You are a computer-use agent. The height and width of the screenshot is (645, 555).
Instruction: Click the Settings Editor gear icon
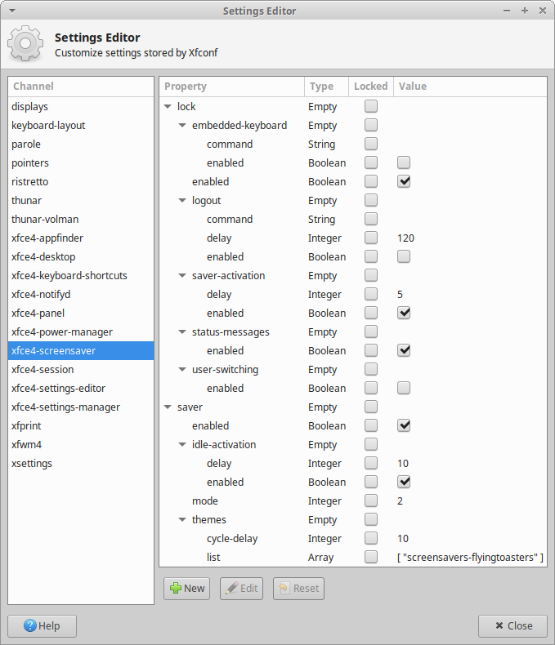click(x=25, y=43)
